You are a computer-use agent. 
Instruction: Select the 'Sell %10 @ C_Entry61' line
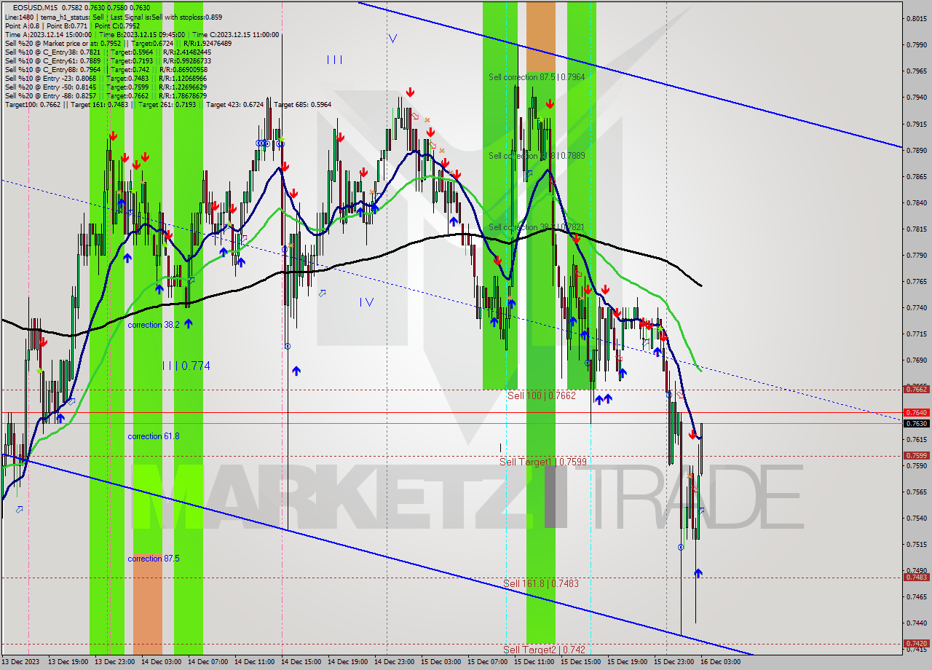coord(108,60)
